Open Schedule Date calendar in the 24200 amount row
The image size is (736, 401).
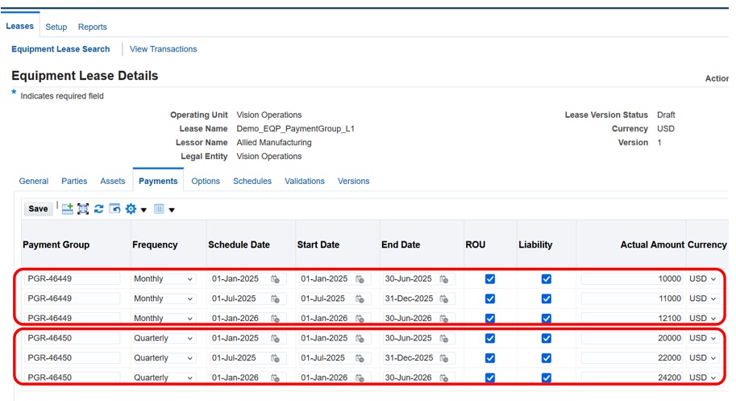coord(276,378)
